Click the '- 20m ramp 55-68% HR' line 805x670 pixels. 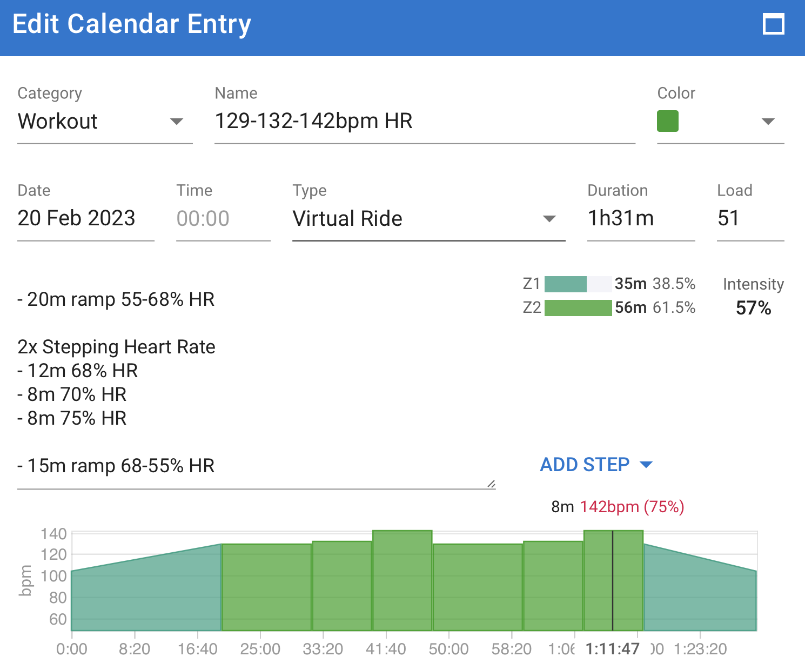[116, 299]
